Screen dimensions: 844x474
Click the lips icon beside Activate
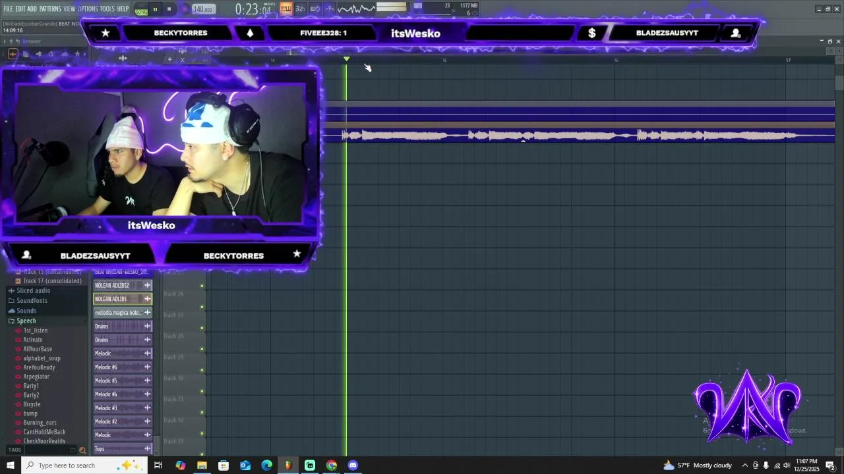pos(18,340)
